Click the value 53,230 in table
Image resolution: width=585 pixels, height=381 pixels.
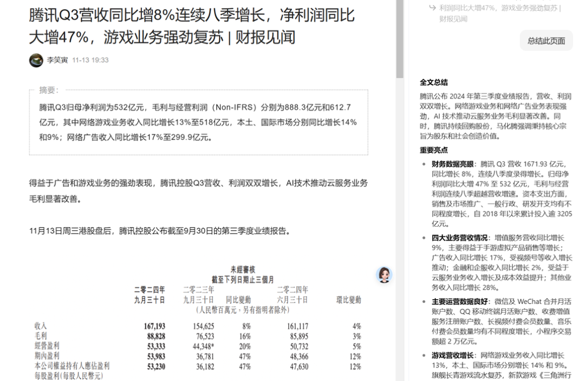click(156, 366)
